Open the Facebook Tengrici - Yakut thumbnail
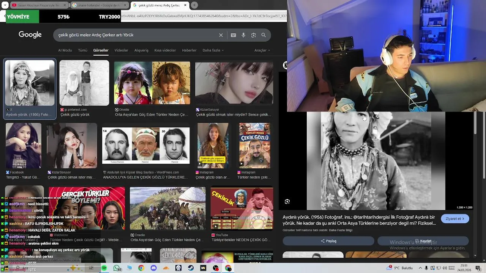The height and width of the screenshot is (273, 486). pyautogui.click(x=24, y=146)
